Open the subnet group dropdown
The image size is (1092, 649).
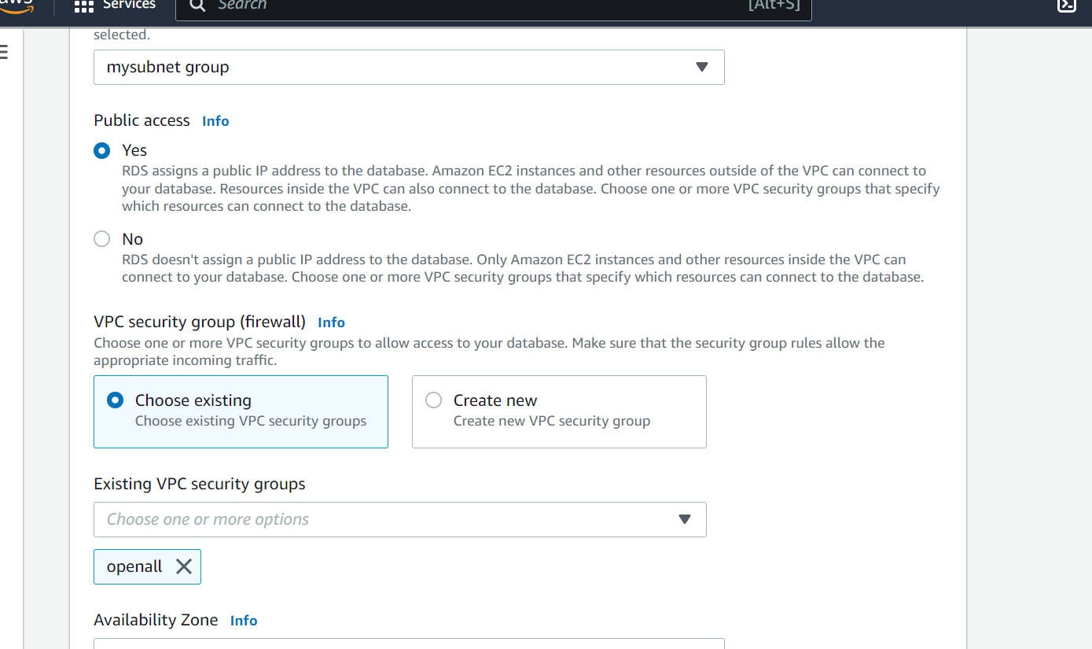pos(408,67)
